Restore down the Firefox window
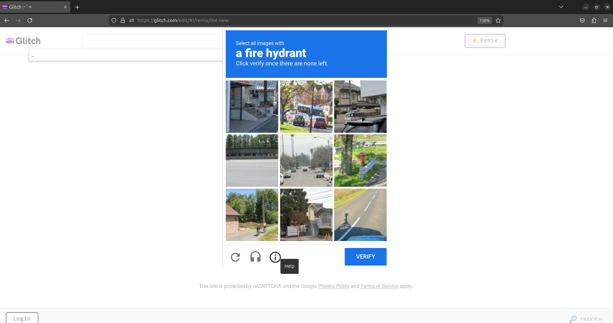Image resolution: width=613 pixels, height=323 pixels. 597,7
